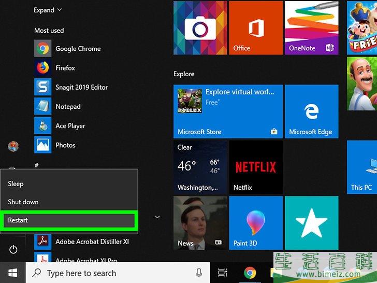Click the Cortana microphone icon
Viewport: 377px width, 283px height.
(x=199, y=273)
